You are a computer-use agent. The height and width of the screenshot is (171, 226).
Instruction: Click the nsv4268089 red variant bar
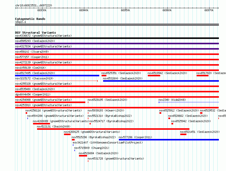click(41, 124)
